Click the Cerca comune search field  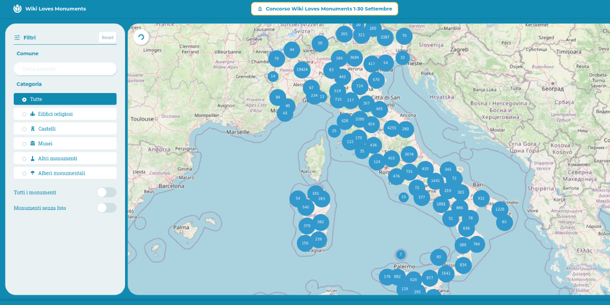pos(65,69)
